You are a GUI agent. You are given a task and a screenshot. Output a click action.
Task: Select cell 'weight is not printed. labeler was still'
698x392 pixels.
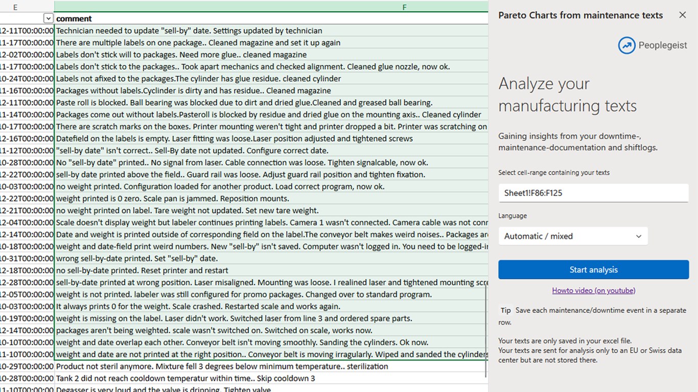[x=271, y=295]
